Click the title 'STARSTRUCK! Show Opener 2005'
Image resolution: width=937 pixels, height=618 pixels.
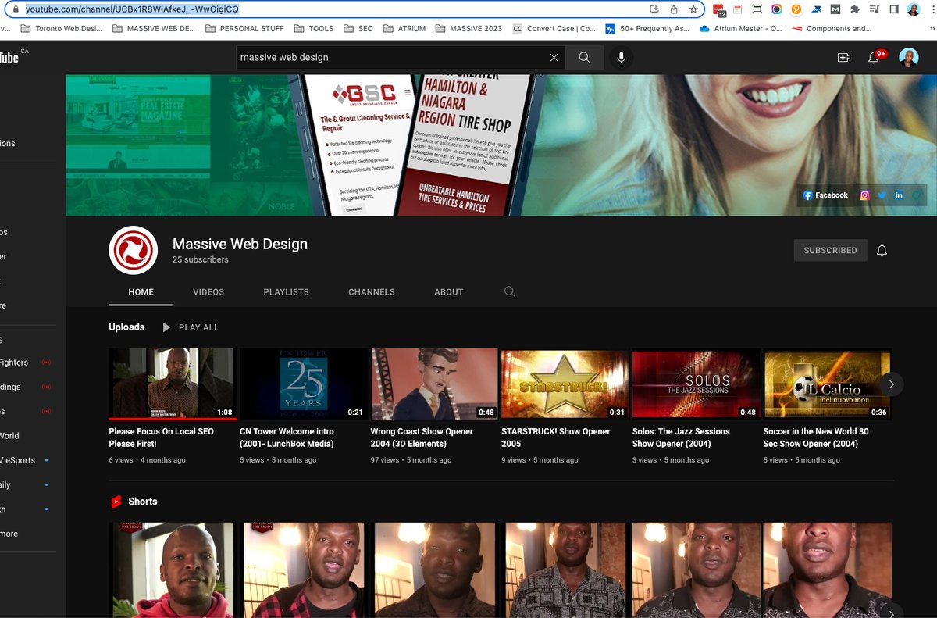pos(556,438)
